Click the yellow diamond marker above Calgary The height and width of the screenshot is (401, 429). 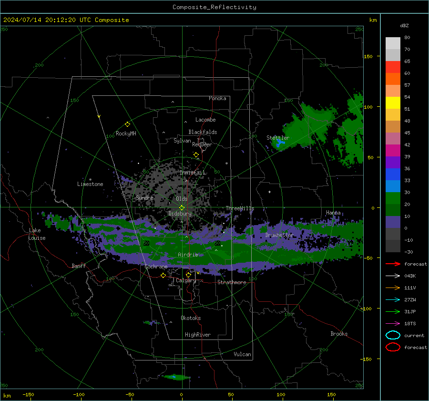click(x=188, y=275)
